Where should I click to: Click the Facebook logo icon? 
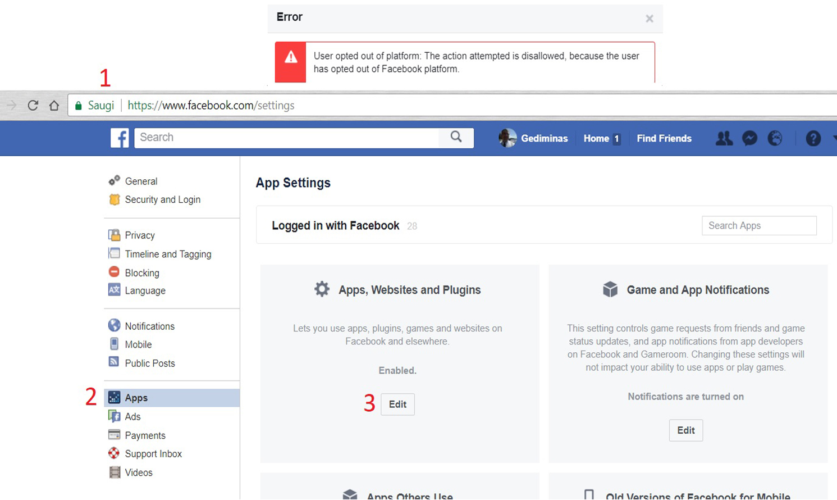pyautogui.click(x=120, y=138)
